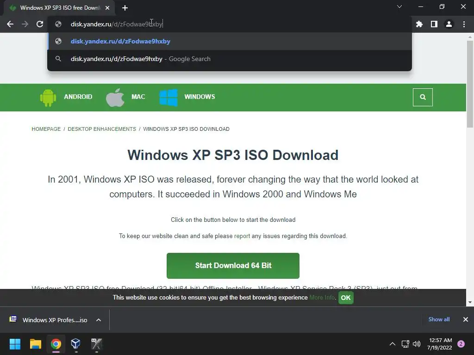Expand the download item options chevron

[x=99, y=320]
